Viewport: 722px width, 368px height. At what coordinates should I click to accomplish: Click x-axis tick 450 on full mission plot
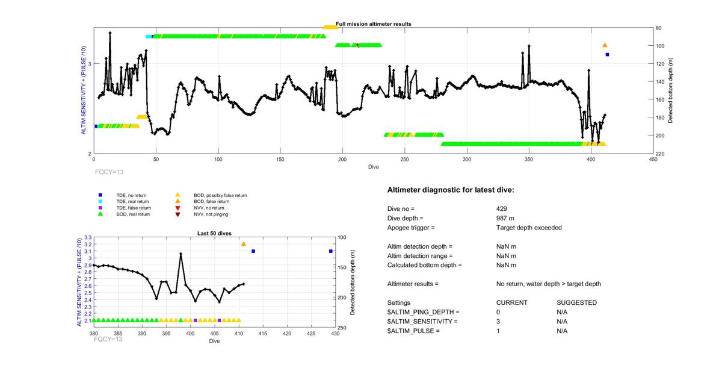(653, 159)
